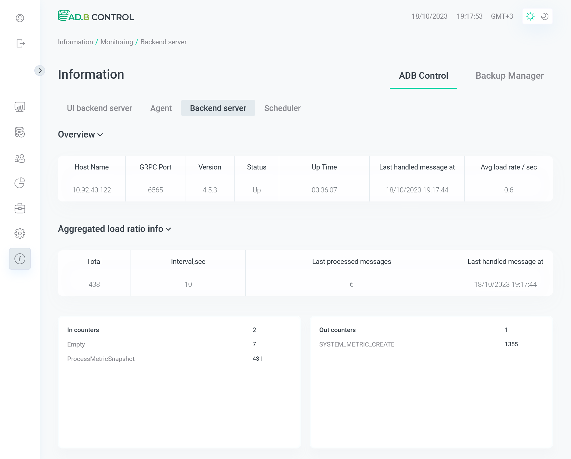Open Monitoring from the breadcrumb
Viewport: 571px width, 459px height.
[x=116, y=42]
